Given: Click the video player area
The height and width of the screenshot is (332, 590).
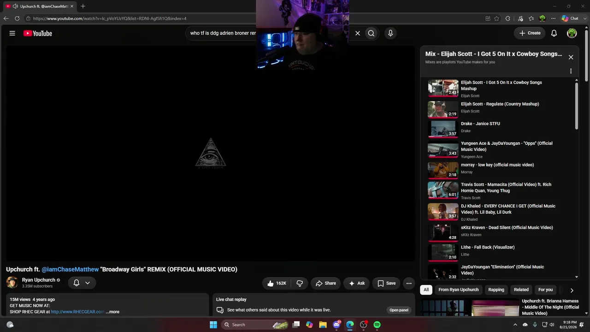Looking at the screenshot, I should pos(210,153).
